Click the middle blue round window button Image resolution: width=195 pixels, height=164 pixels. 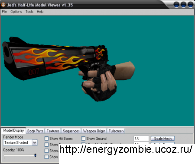(183, 5)
